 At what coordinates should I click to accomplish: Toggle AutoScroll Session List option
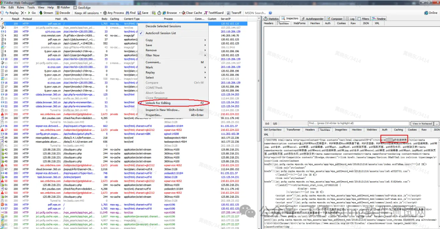(173, 33)
